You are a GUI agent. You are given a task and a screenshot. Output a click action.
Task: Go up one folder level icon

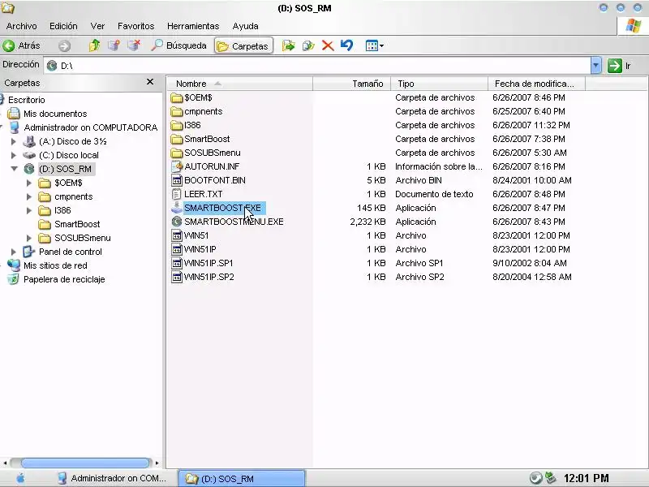tap(95, 45)
